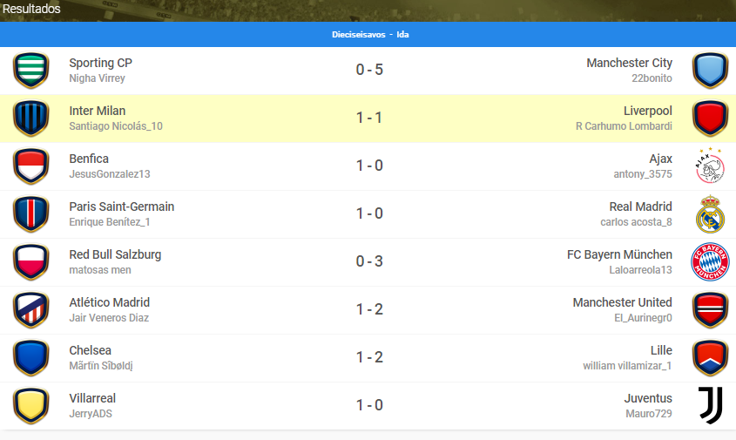
Task: Click the Lille club crest
Action: pyautogui.click(x=710, y=357)
